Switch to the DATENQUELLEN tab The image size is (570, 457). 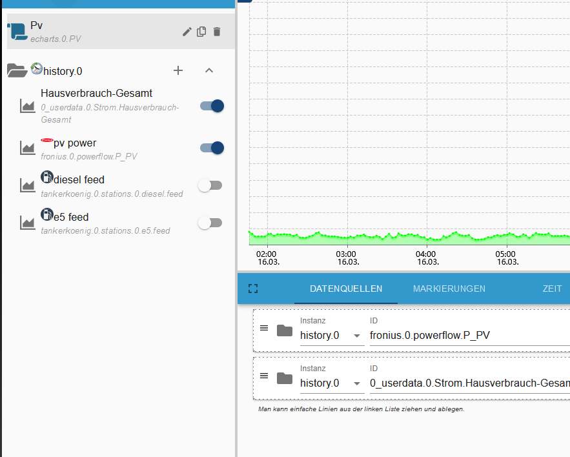pyautogui.click(x=346, y=289)
